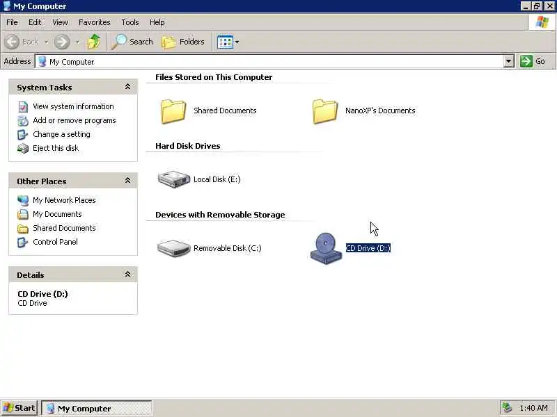This screenshot has height=417, width=557.
Task: Click the My Computer title bar icon
Action: [x=6, y=6]
